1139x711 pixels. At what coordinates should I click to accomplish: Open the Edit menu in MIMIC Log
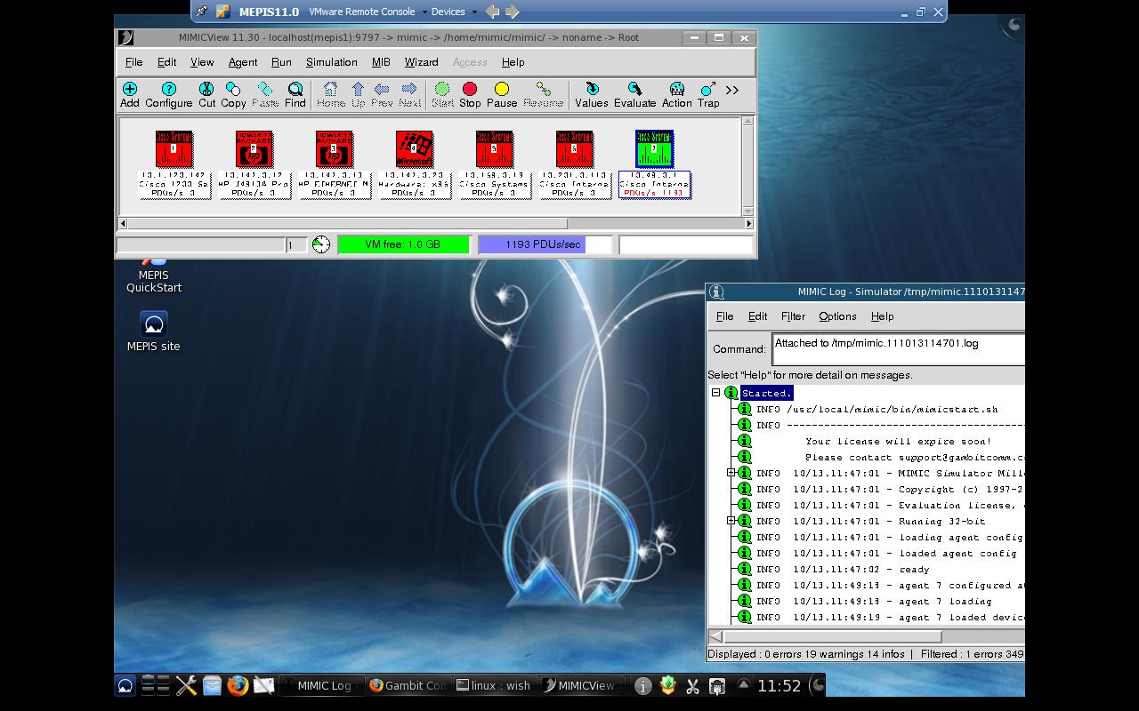tap(757, 316)
